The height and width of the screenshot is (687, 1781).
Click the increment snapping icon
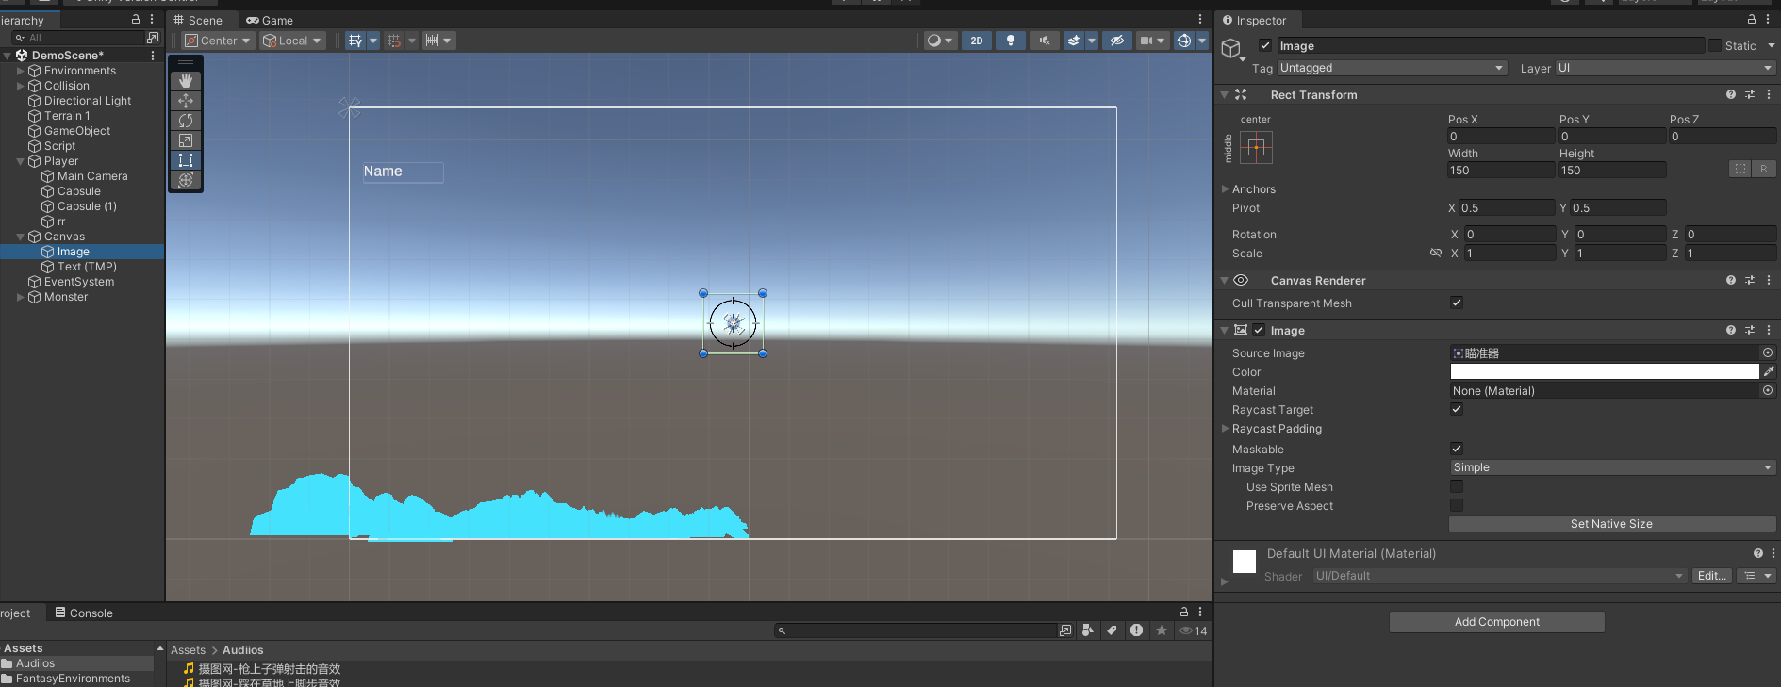[432, 41]
